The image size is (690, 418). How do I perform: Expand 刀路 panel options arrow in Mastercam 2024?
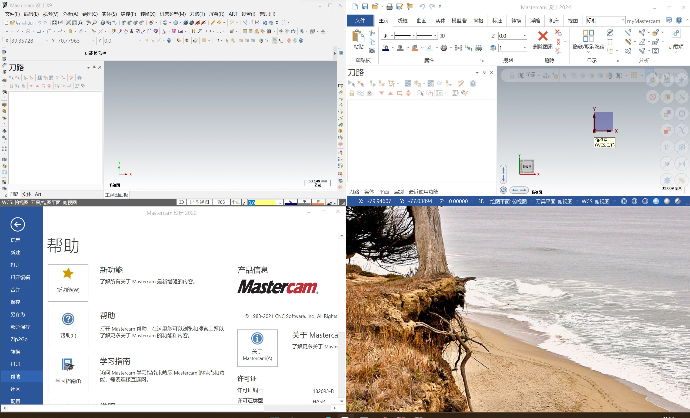[x=477, y=72]
